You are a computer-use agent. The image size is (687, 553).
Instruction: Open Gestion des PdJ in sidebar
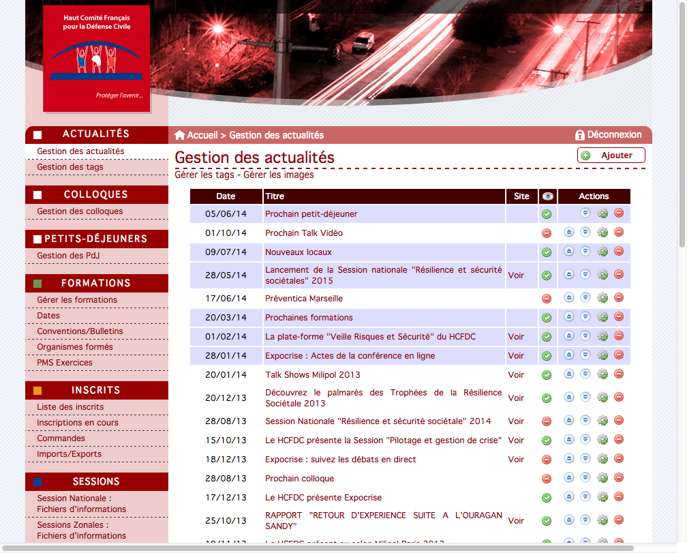coord(68,256)
